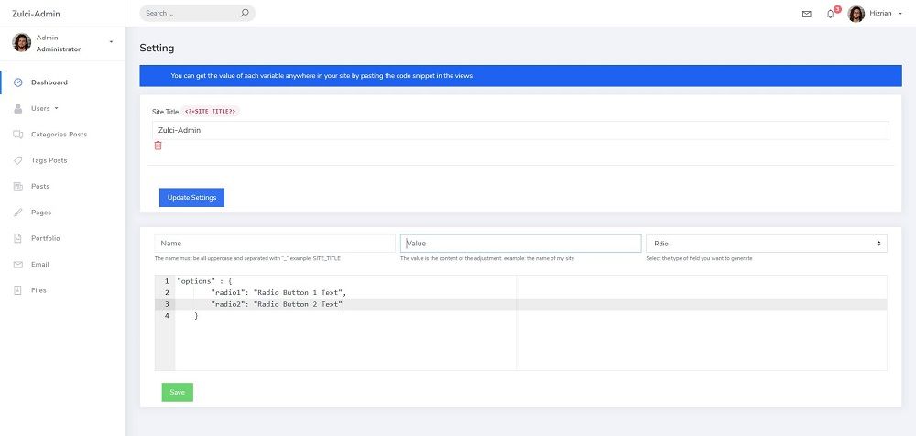
Task: Focus the Value input field
Action: point(520,244)
